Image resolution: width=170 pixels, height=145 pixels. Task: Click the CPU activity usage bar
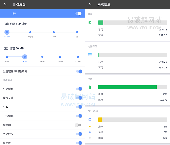click(133, 119)
